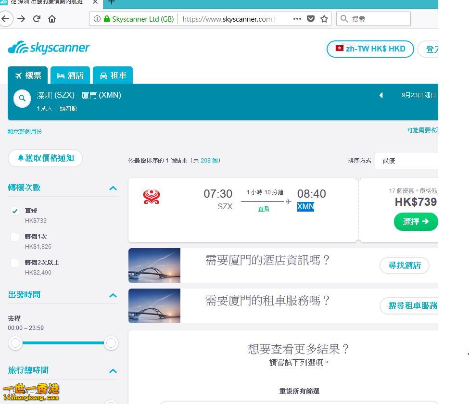Open the page actions three-dot menu
This screenshot has width=469, height=404.
coord(297,19)
